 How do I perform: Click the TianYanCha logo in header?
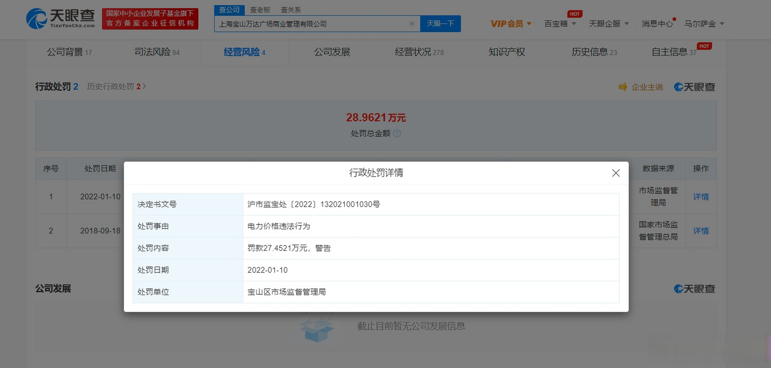click(60, 19)
